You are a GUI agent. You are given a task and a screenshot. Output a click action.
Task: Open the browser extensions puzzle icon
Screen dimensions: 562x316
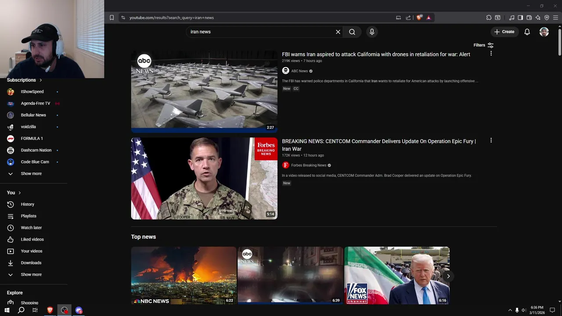489,18
